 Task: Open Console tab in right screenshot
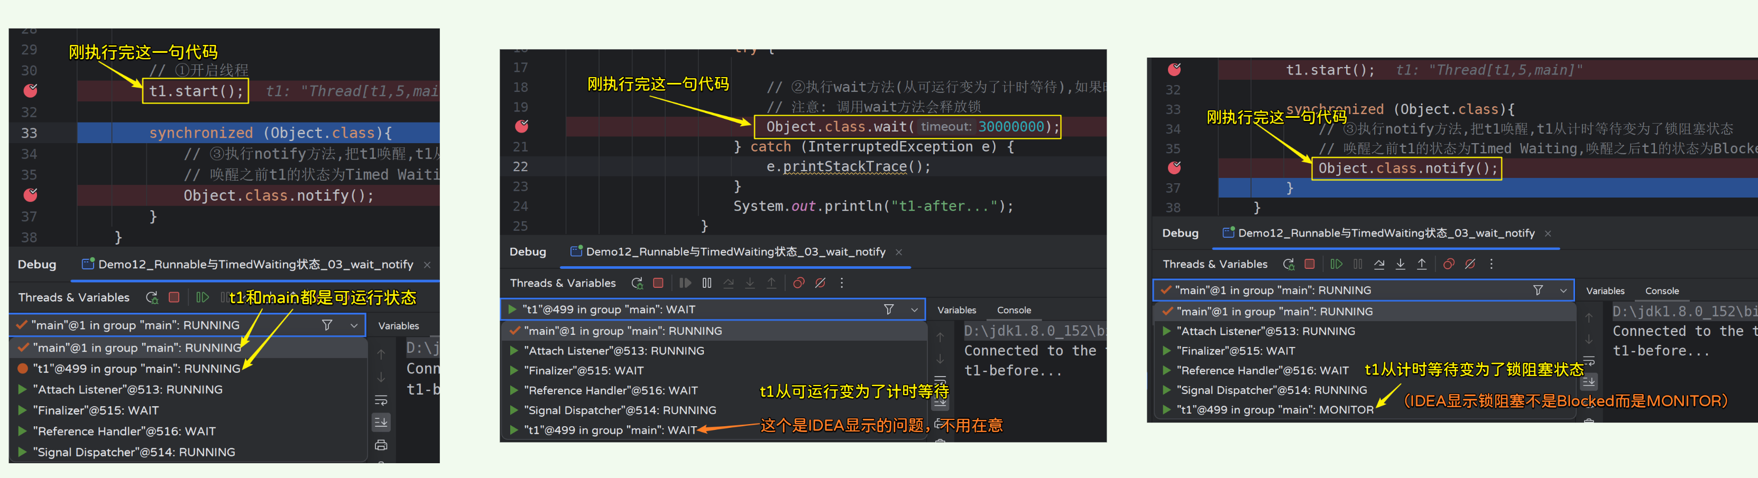[1662, 291]
